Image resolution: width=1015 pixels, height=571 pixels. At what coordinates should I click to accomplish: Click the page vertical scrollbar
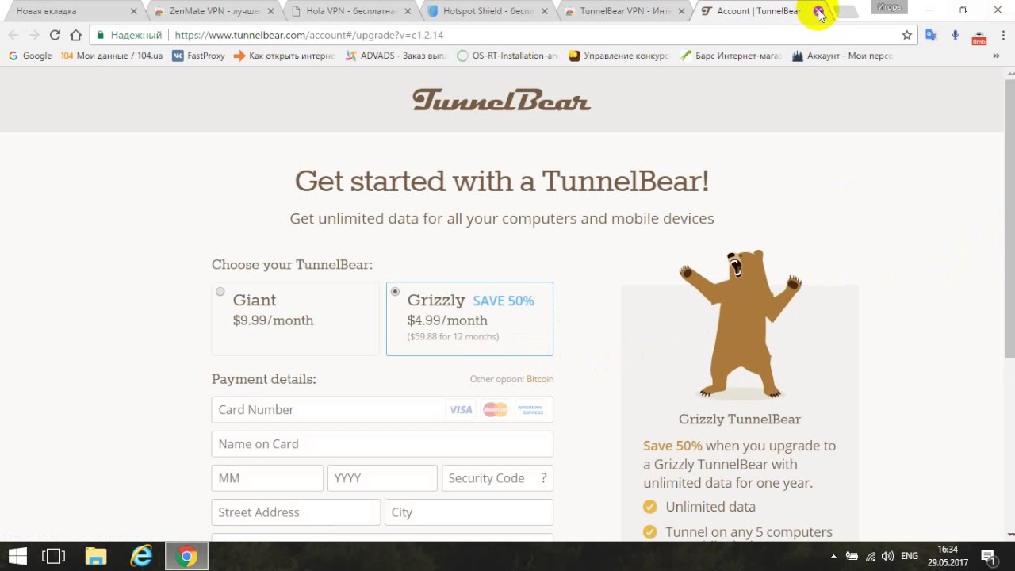click(x=1009, y=218)
